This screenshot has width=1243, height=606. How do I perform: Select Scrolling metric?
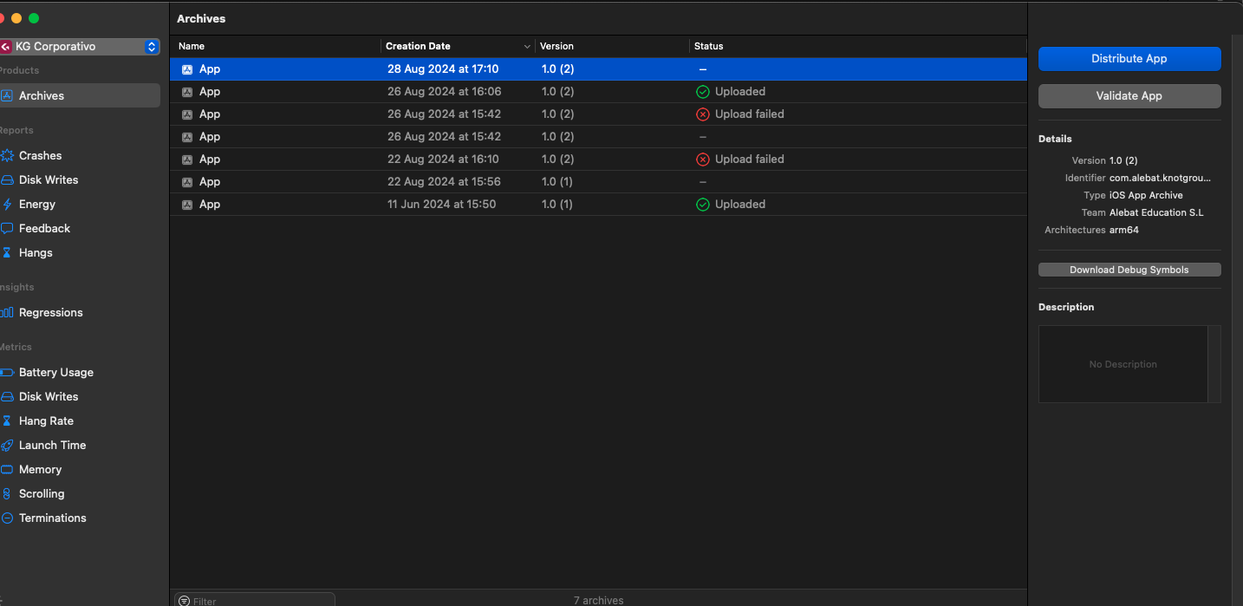(42, 494)
